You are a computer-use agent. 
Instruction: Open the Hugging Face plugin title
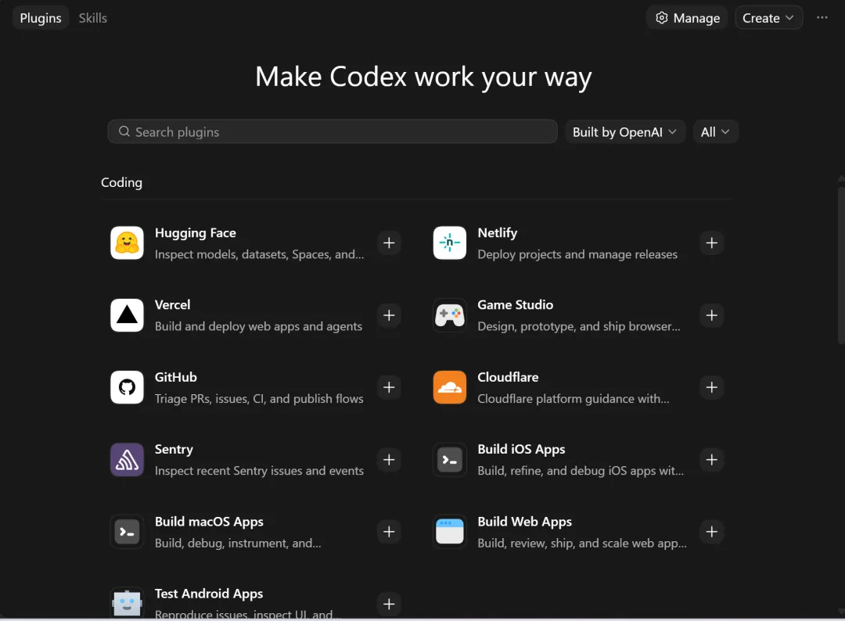pos(195,232)
